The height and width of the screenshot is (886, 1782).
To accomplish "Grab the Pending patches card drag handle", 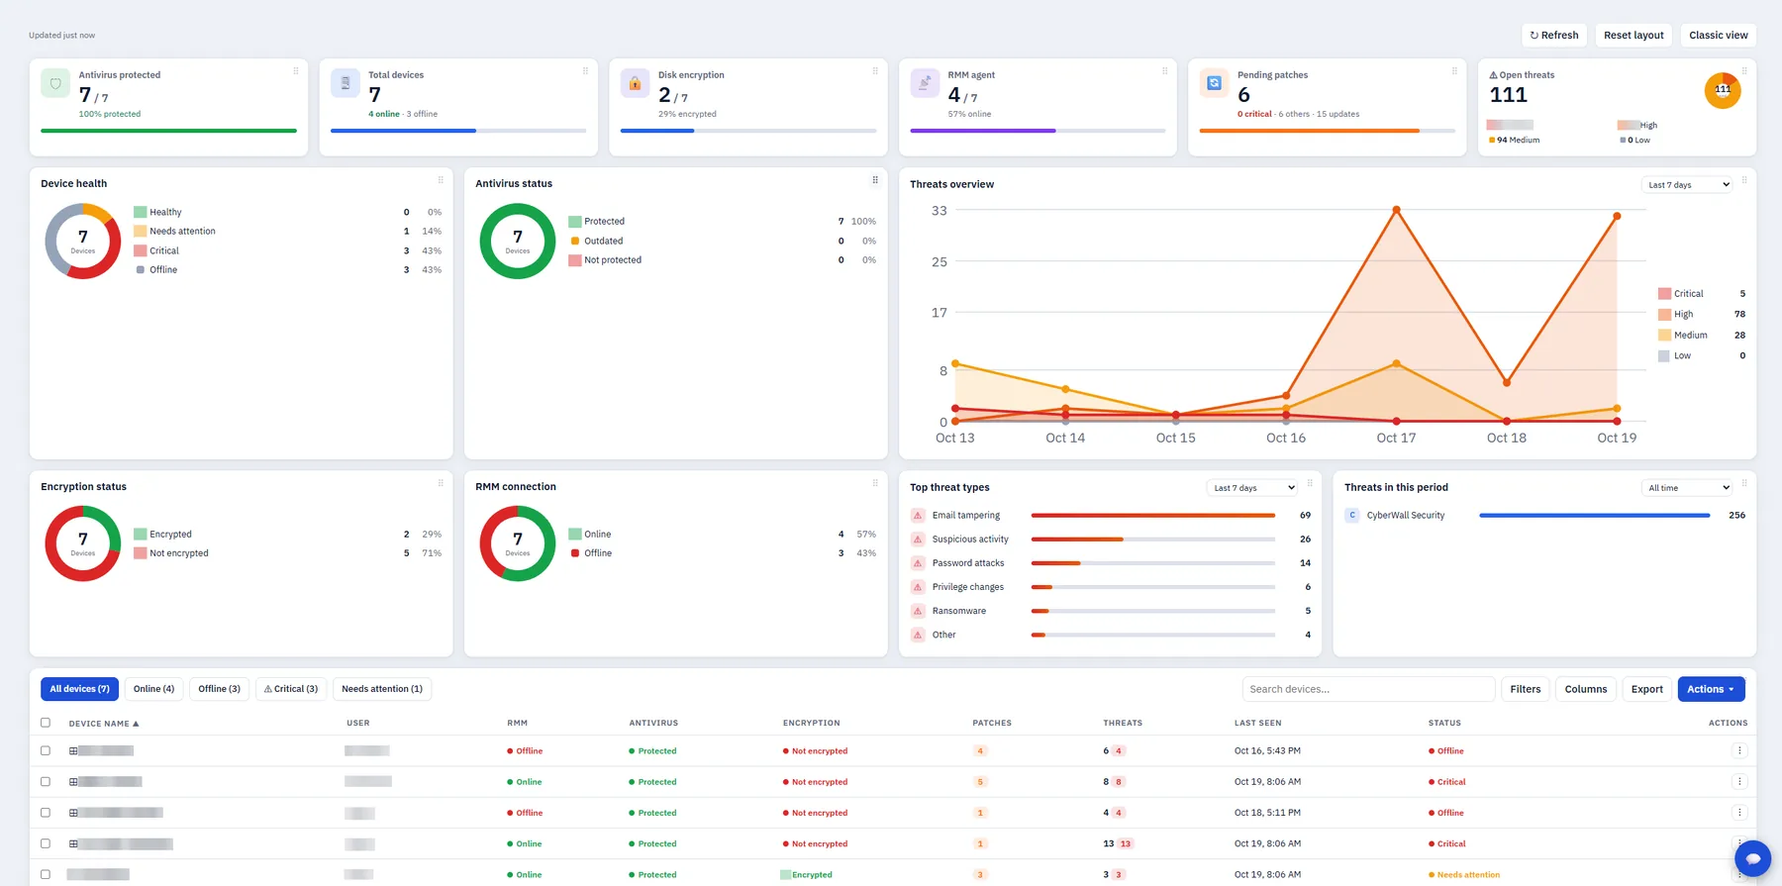I will (x=1454, y=71).
